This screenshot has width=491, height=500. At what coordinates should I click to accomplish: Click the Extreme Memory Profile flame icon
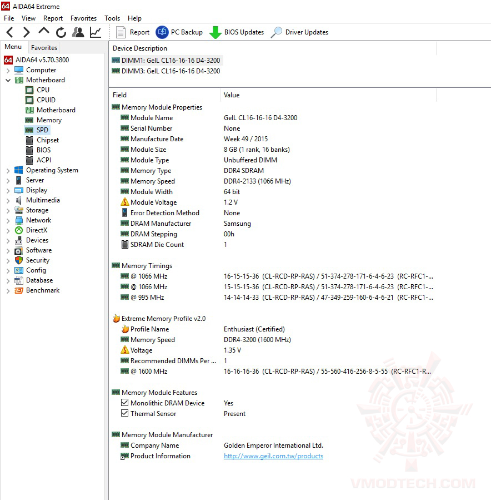coord(116,318)
